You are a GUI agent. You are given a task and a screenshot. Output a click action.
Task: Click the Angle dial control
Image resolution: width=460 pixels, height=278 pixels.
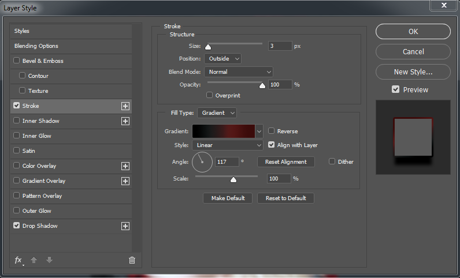(x=202, y=162)
